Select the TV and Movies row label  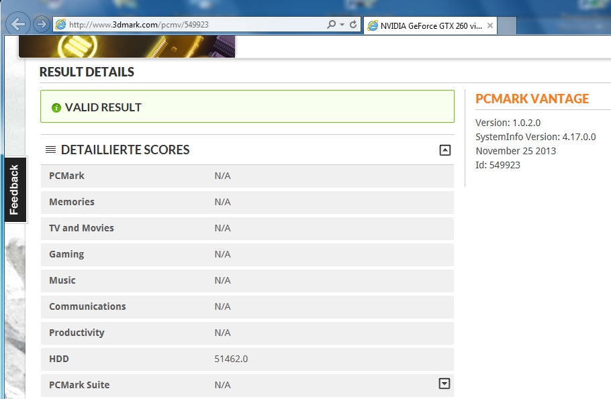81,228
